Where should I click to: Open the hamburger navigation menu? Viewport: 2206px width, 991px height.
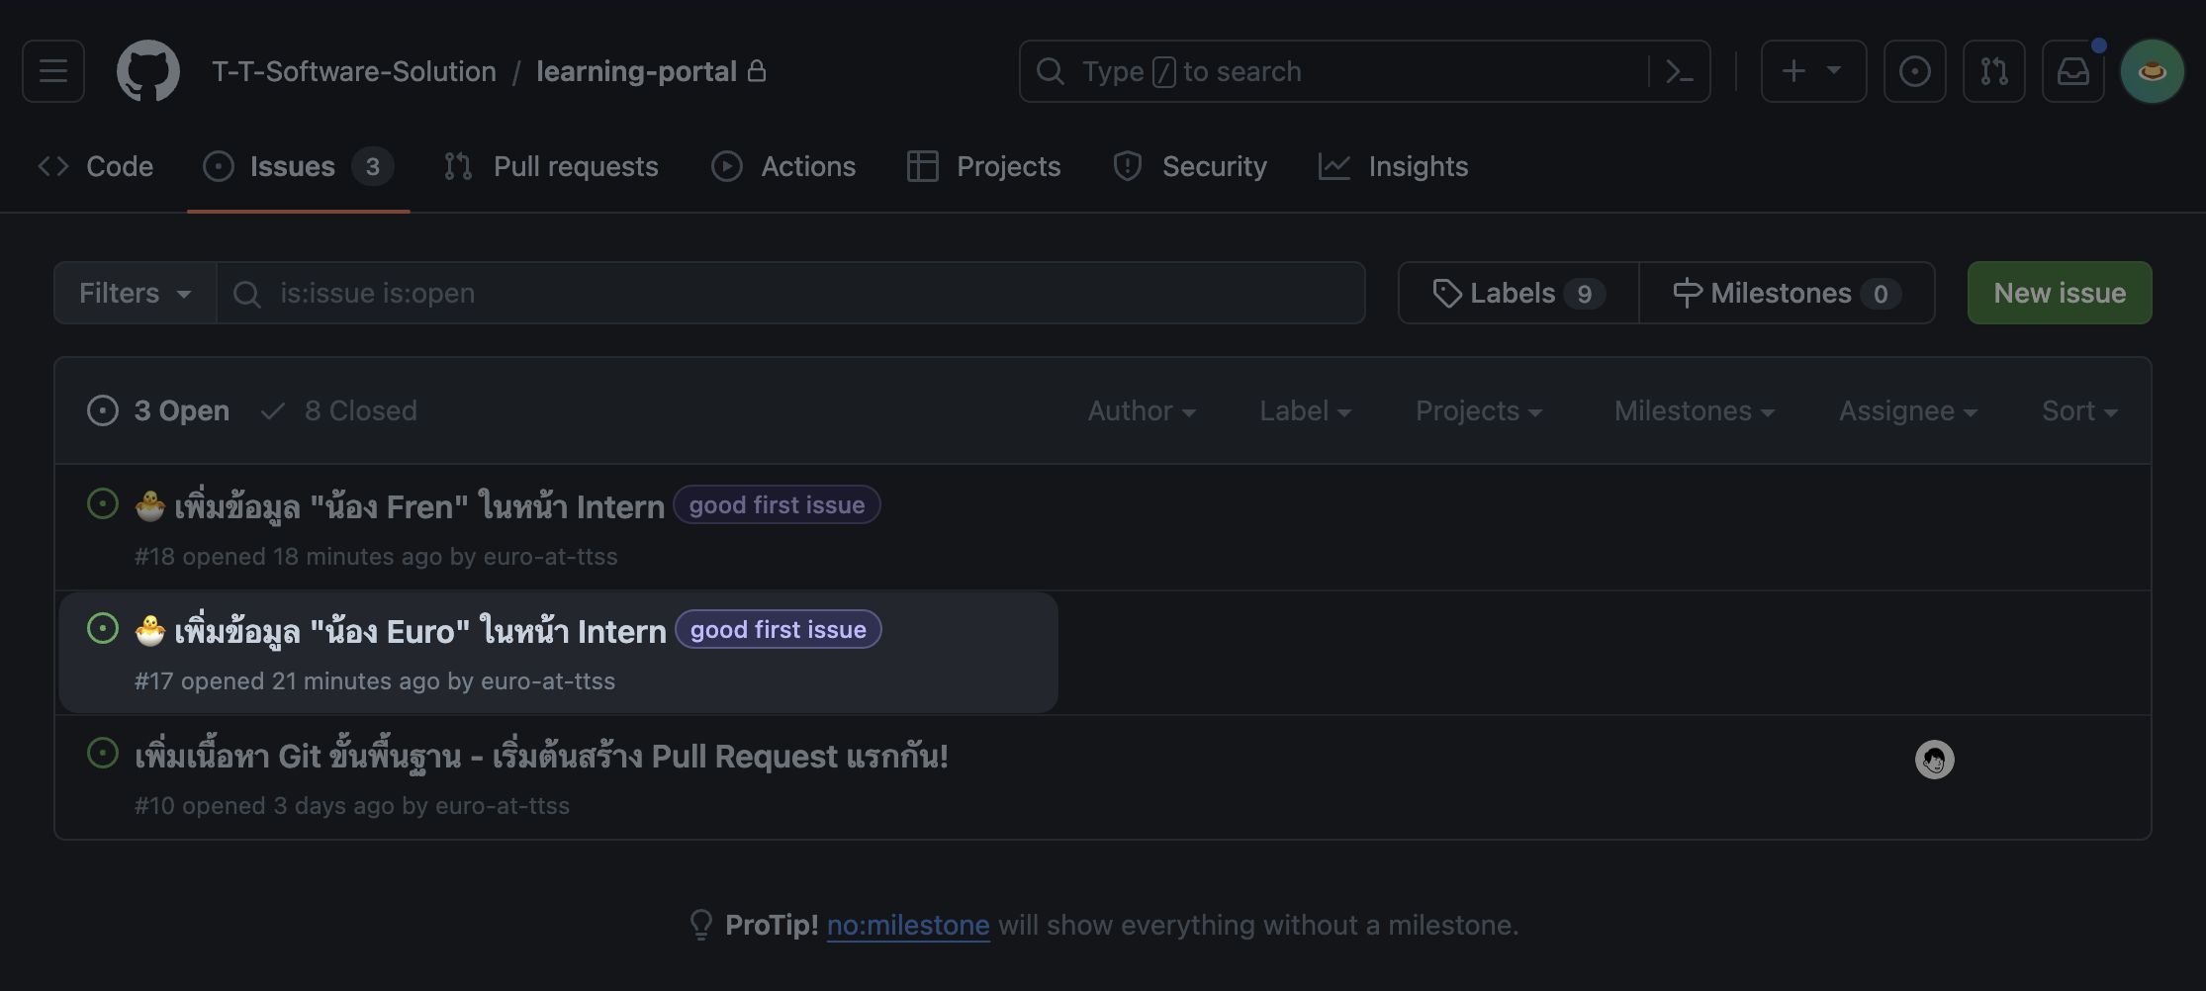coord(53,71)
